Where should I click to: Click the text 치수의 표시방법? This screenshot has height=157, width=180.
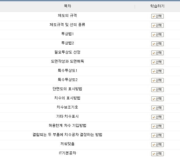pyautogui.click(x=67, y=98)
